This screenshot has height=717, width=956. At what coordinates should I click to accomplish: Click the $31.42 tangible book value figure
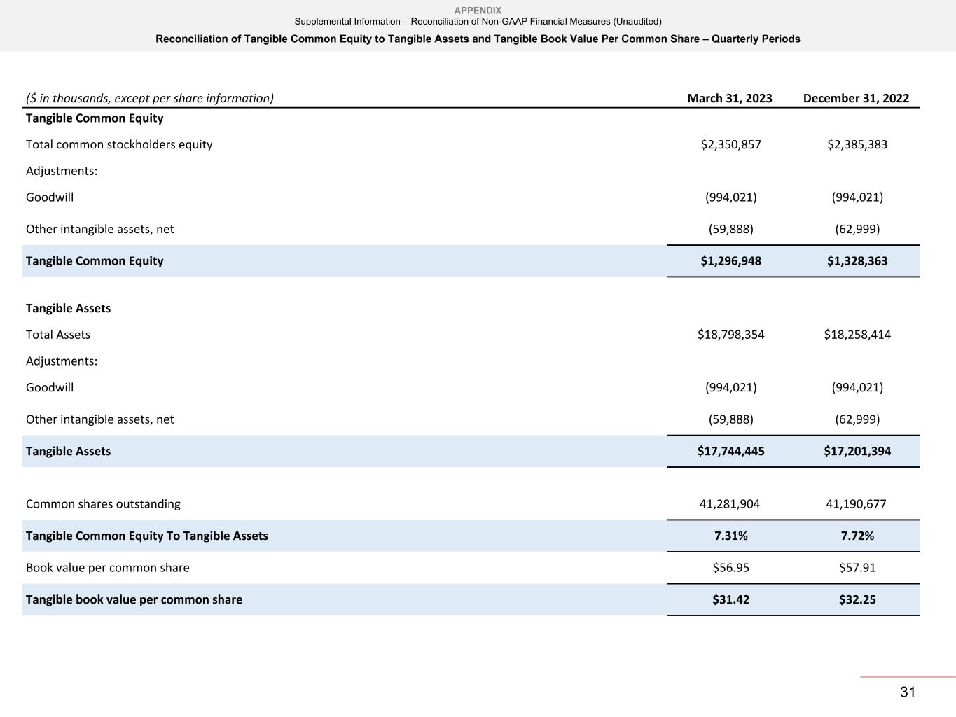pyautogui.click(x=730, y=600)
